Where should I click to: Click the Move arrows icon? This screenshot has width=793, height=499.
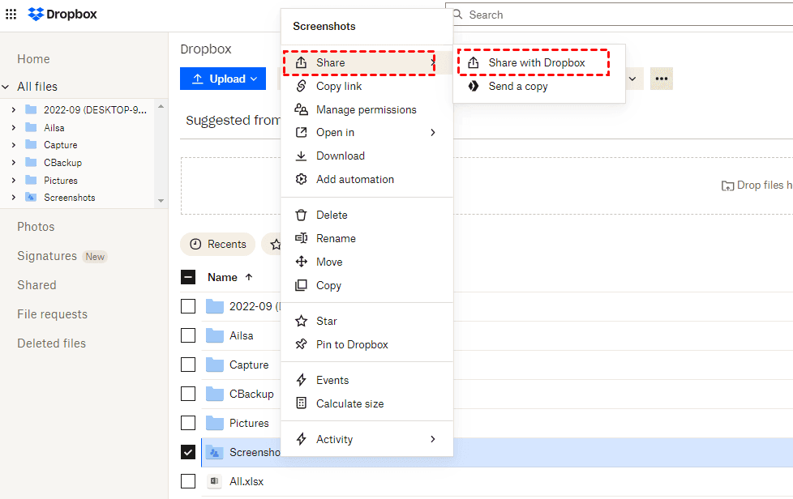point(301,262)
